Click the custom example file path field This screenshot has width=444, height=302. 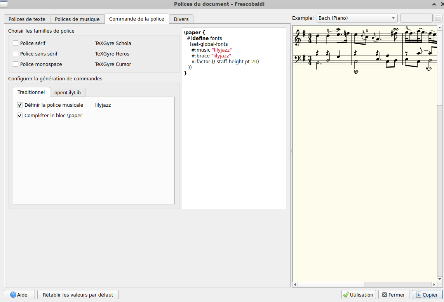pyautogui.click(x=416, y=18)
